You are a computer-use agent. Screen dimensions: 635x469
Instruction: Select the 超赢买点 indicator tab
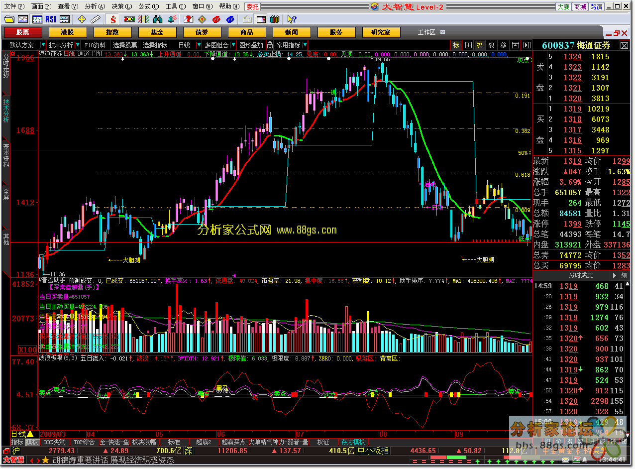pyautogui.click(x=233, y=442)
